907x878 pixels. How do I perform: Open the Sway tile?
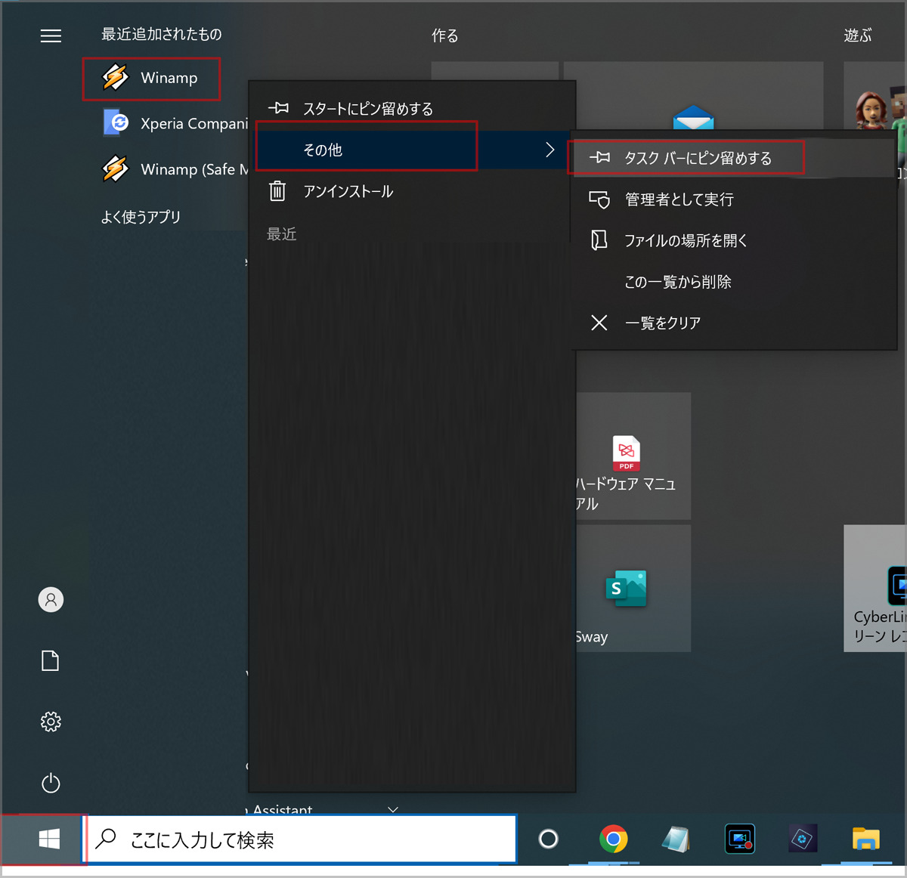pyautogui.click(x=633, y=589)
